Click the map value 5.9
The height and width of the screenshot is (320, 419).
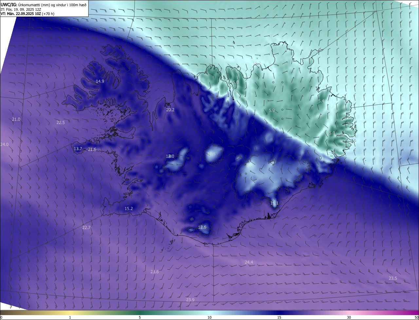coord(272,111)
